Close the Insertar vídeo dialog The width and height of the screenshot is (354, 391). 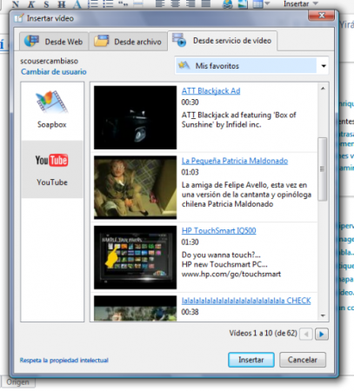pyautogui.click(x=321, y=16)
